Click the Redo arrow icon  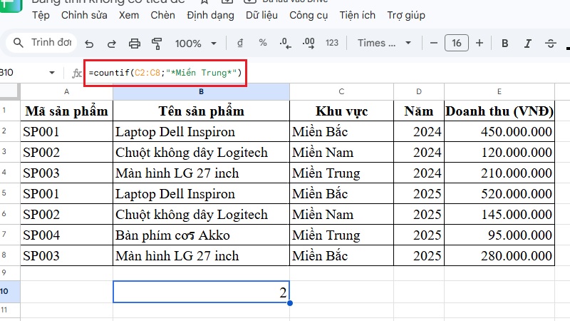(112, 44)
